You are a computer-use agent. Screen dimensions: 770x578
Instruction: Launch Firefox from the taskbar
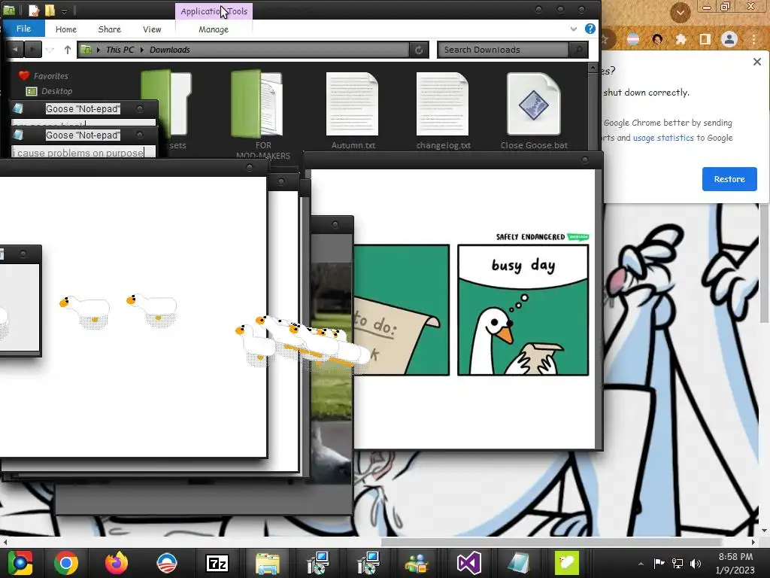[117, 563]
